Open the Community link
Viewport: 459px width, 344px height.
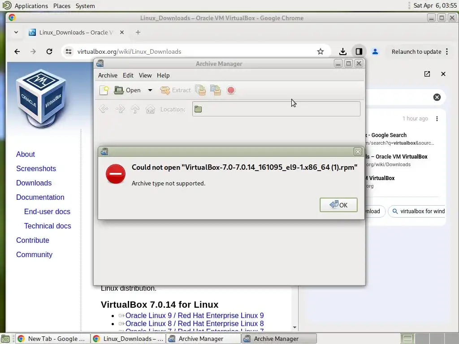click(34, 254)
